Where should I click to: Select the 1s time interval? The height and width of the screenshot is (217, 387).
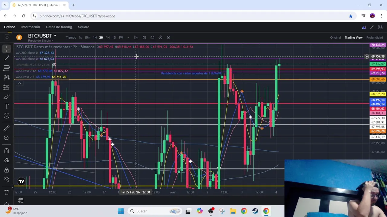[x=80, y=38]
